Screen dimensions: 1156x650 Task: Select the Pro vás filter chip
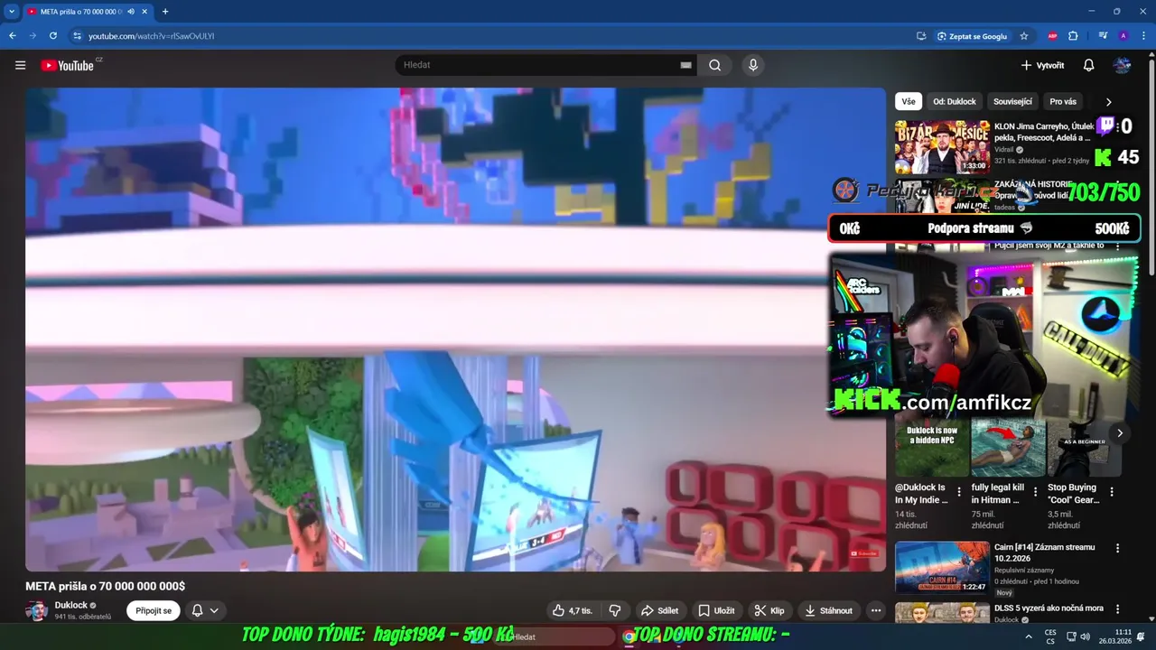click(1063, 102)
